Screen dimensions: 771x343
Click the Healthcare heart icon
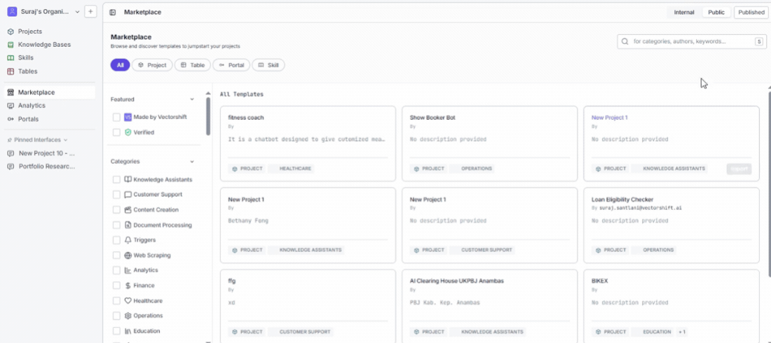(x=128, y=301)
